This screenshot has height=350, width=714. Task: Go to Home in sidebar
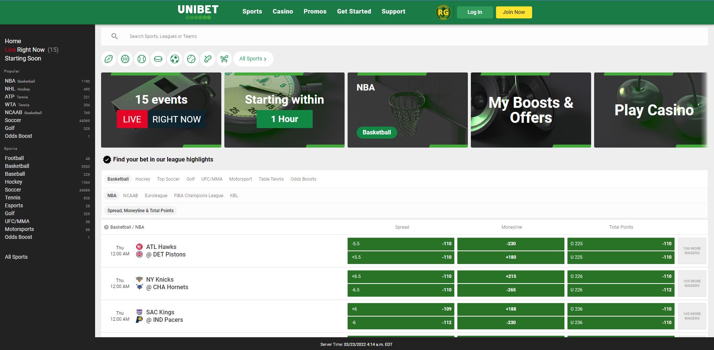[13, 41]
